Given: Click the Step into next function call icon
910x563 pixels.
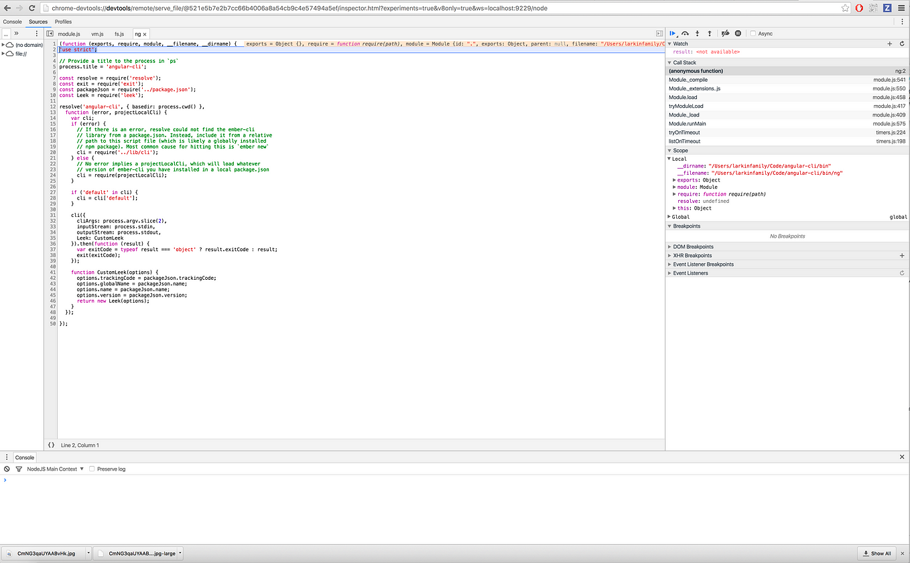Looking at the screenshot, I should point(697,33).
